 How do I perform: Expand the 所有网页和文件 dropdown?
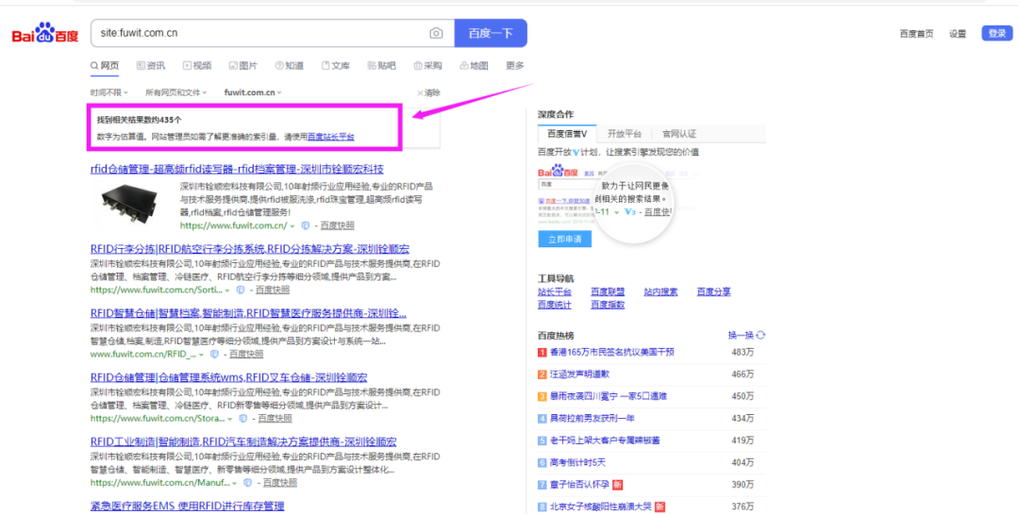click(x=175, y=92)
